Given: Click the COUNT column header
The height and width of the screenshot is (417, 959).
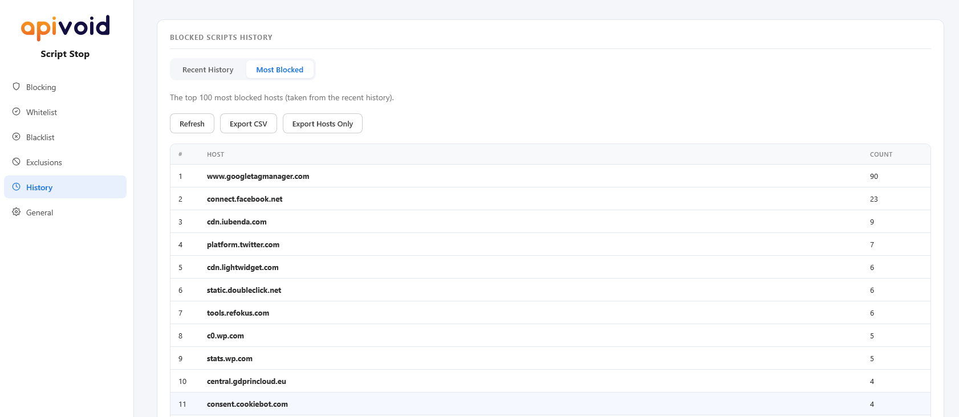Looking at the screenshot, I should click(881, 154).
